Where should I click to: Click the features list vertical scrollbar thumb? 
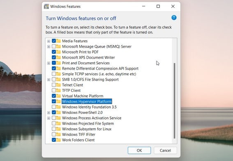tap(175, 101)
